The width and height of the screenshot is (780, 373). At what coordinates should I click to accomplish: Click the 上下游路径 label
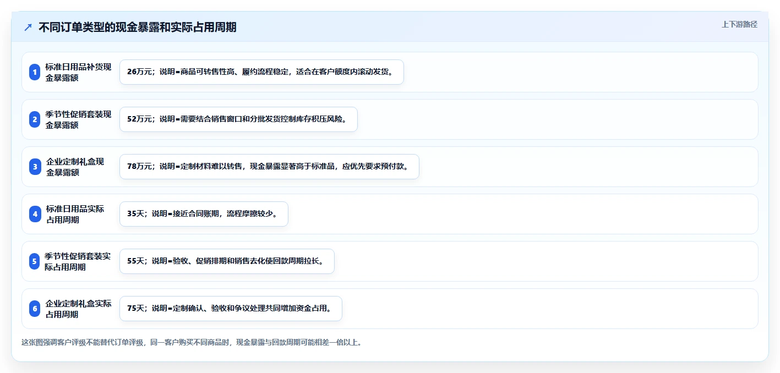[739, 24]
